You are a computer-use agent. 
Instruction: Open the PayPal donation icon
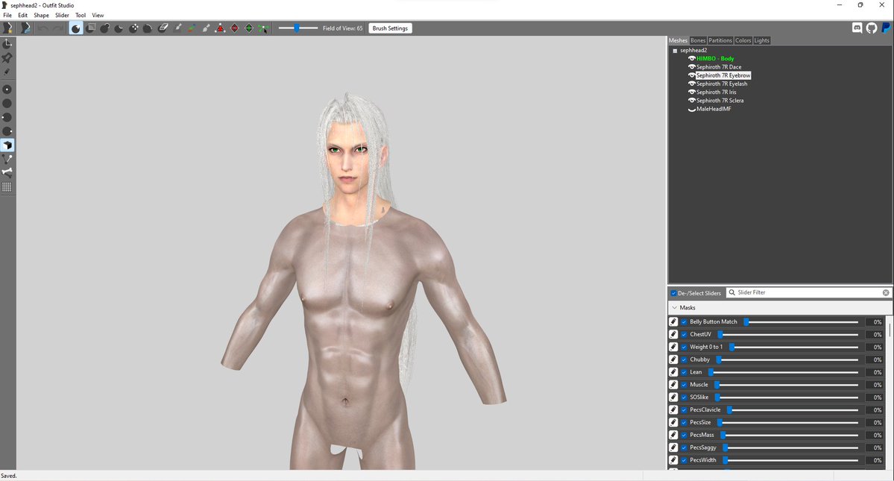tap(887, 27)
